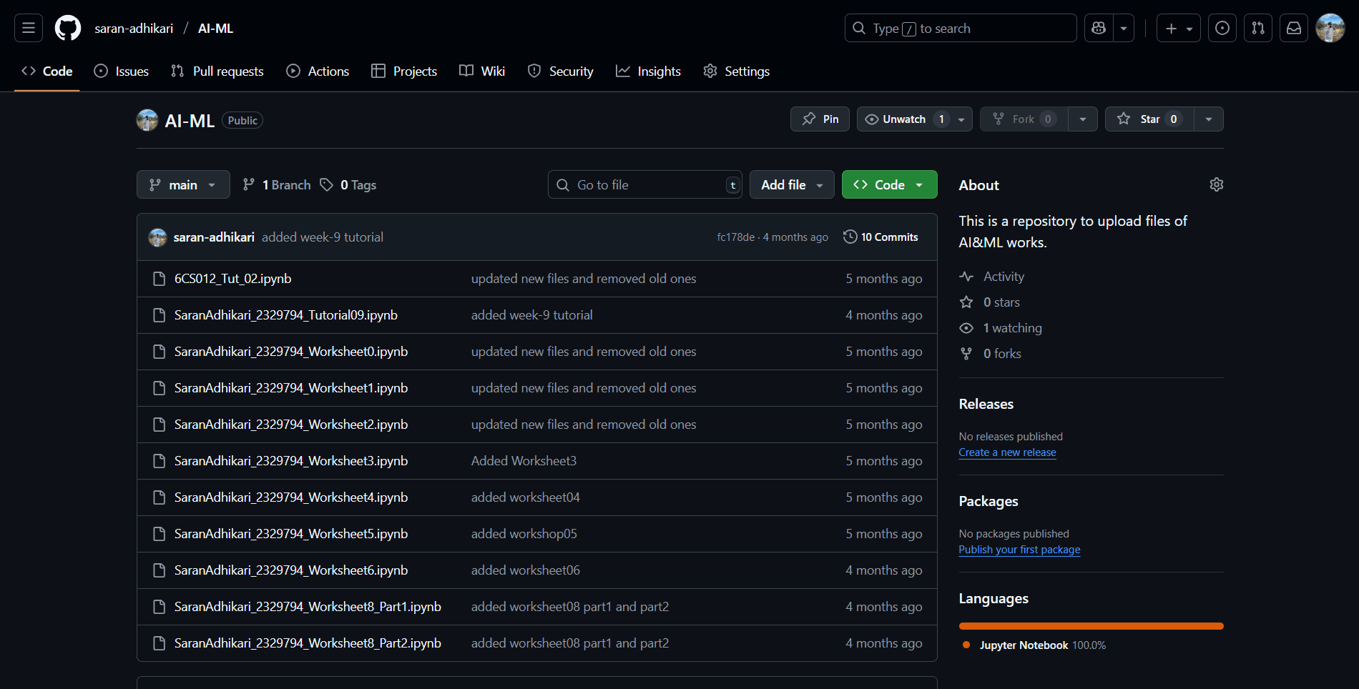
Task: Open the hamburger navigation menu
Action: click(x=29, y=28)
